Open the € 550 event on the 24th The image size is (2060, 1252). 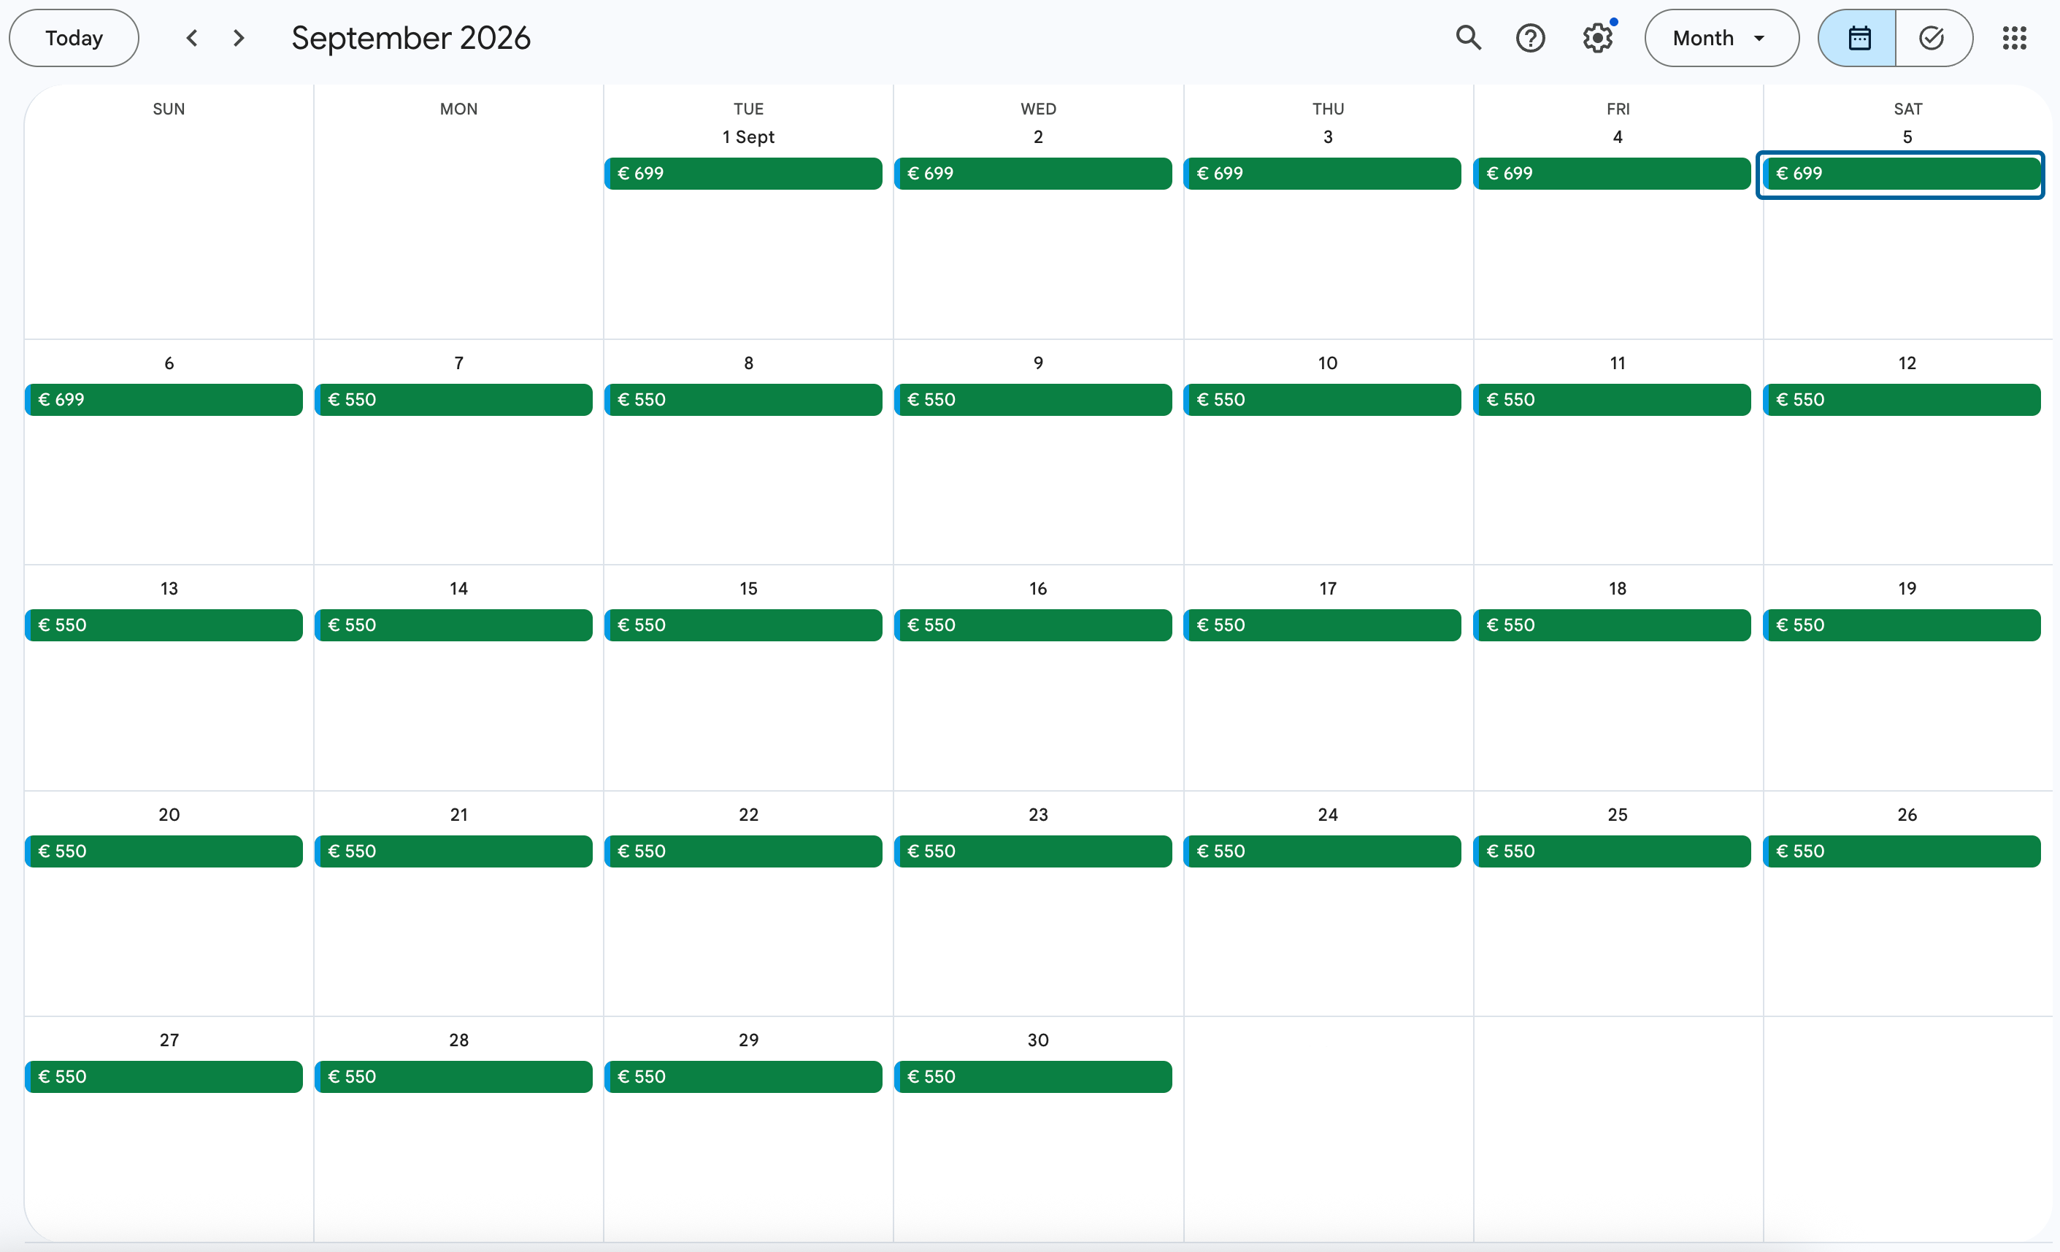coord(1322,851)
